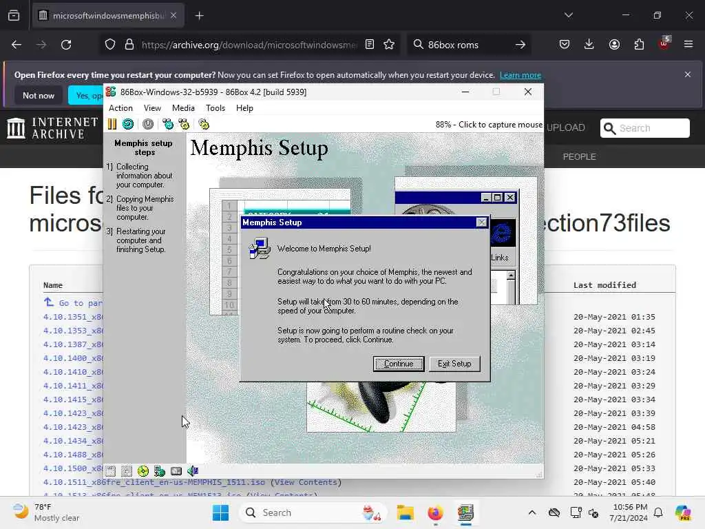The image size is (705, 529).
Task: Submit search with the arrow icon
Action: click(x=520, y=45)
